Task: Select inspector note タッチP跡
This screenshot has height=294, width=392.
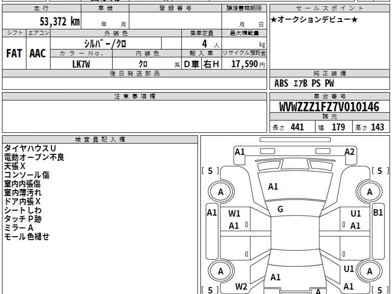Action: click(x=23, y=219)
